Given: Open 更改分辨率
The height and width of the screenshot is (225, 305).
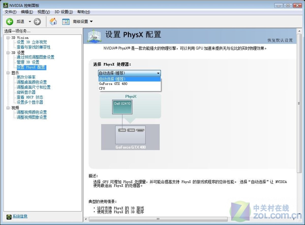Looking at the screenshot, I should click(26, 77).
